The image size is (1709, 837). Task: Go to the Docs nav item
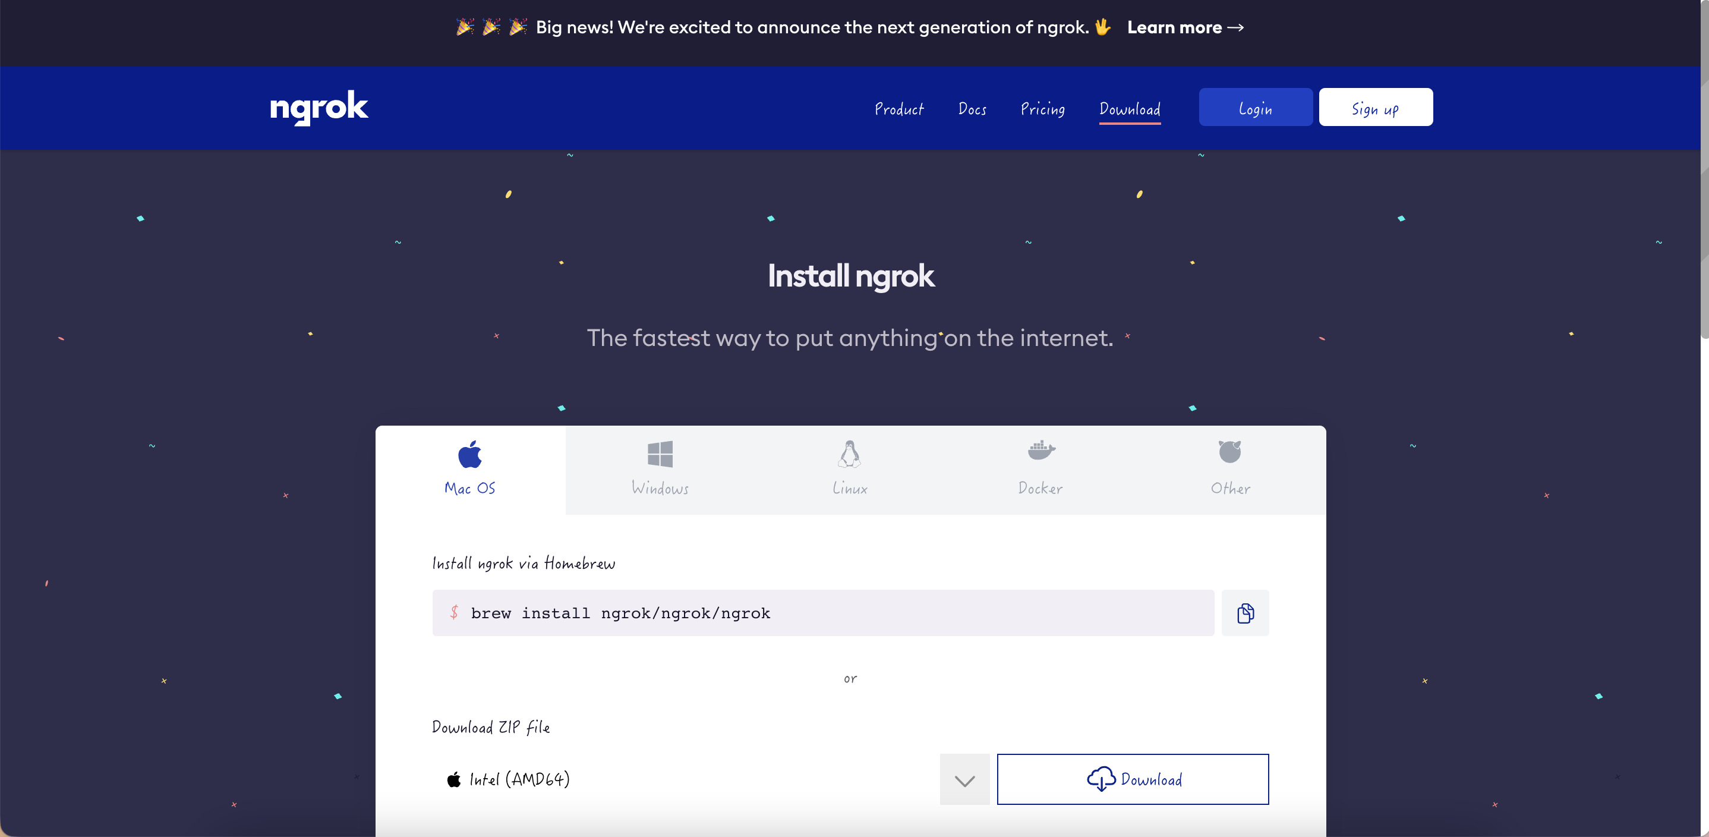click(972, 109)
